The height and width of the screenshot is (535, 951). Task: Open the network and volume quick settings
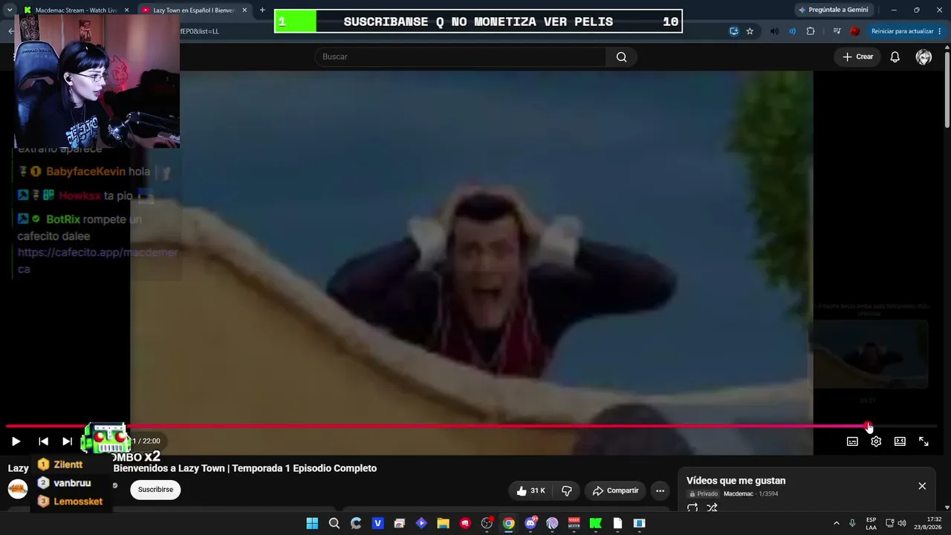click(895, 523)
